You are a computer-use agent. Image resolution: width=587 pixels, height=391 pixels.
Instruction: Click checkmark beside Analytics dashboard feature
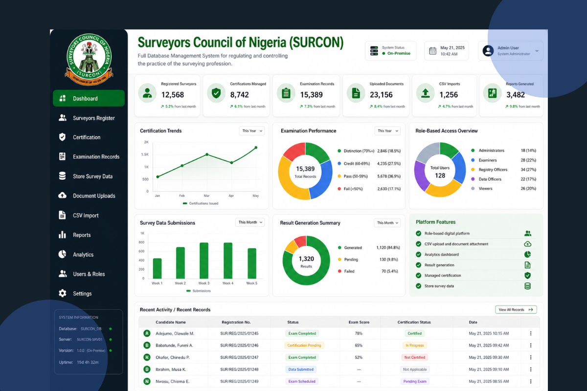point(418,255)
